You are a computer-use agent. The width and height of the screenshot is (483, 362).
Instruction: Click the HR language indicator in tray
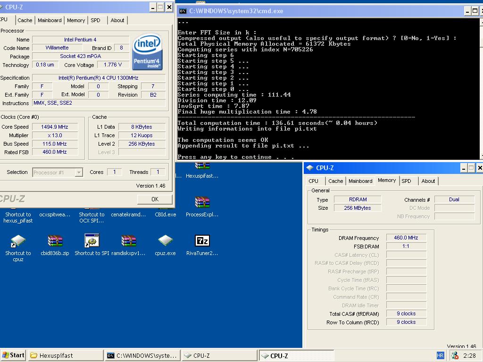pos(440,355)
